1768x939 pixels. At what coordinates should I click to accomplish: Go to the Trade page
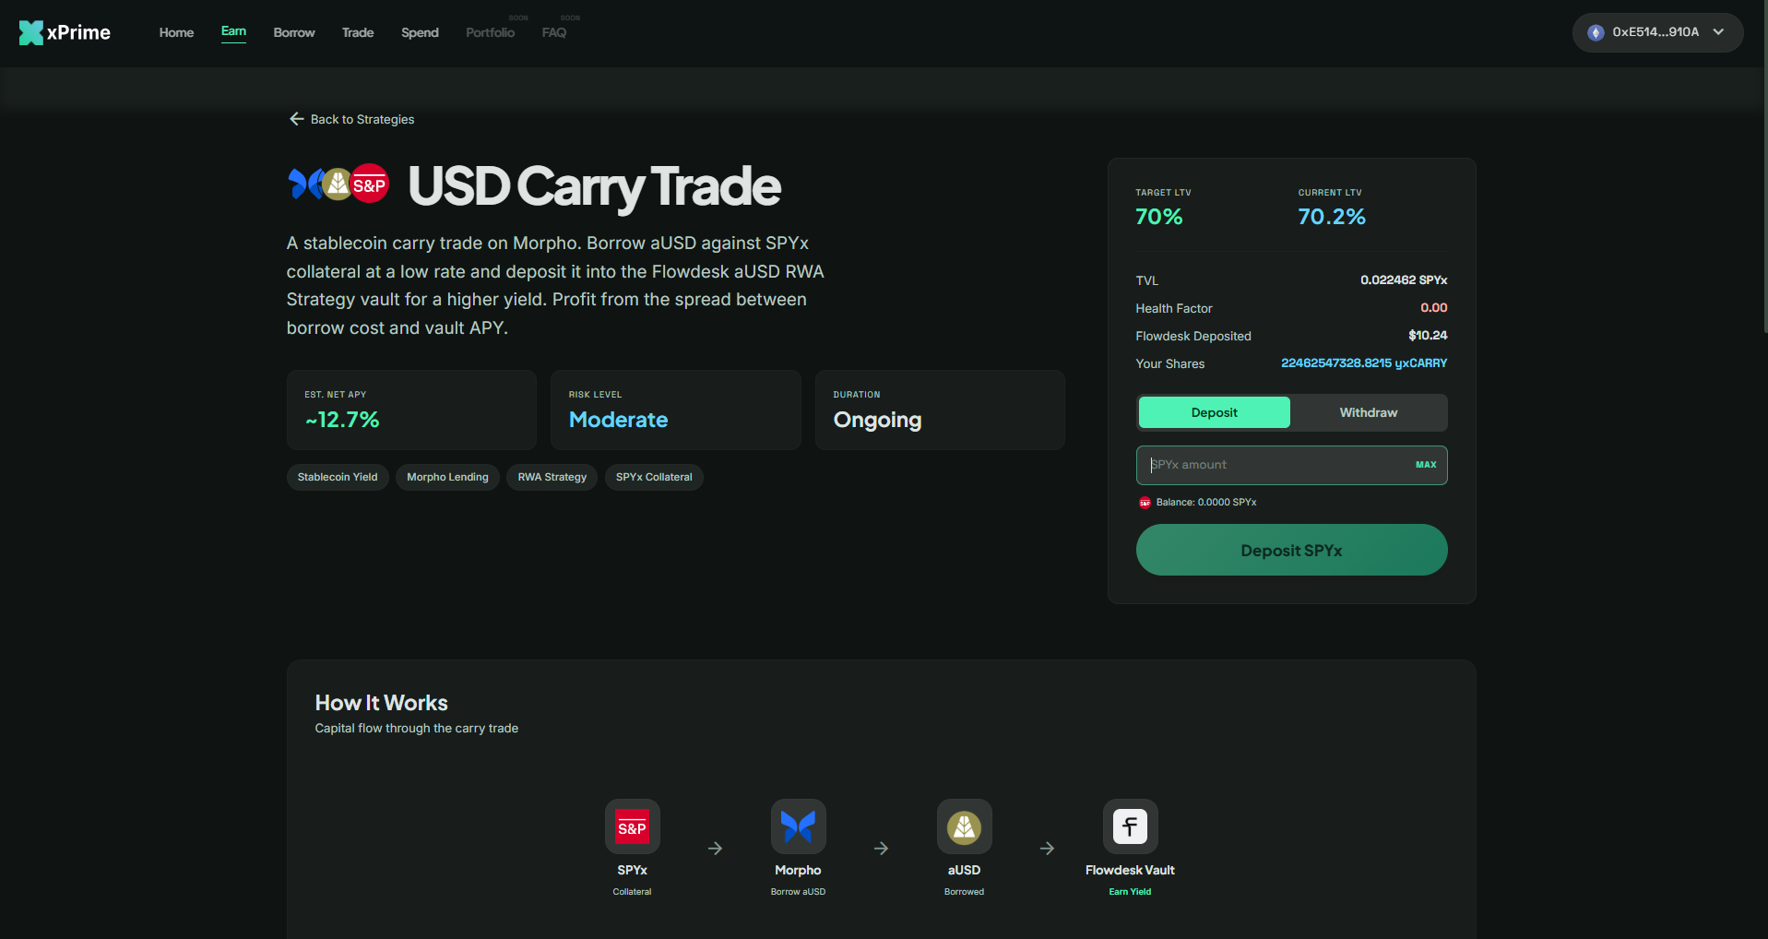coord(358,32)
